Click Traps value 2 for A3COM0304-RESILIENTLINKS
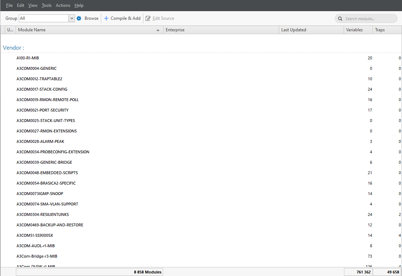The width and height of the screenshot is (402, 276). pos(400,214)
